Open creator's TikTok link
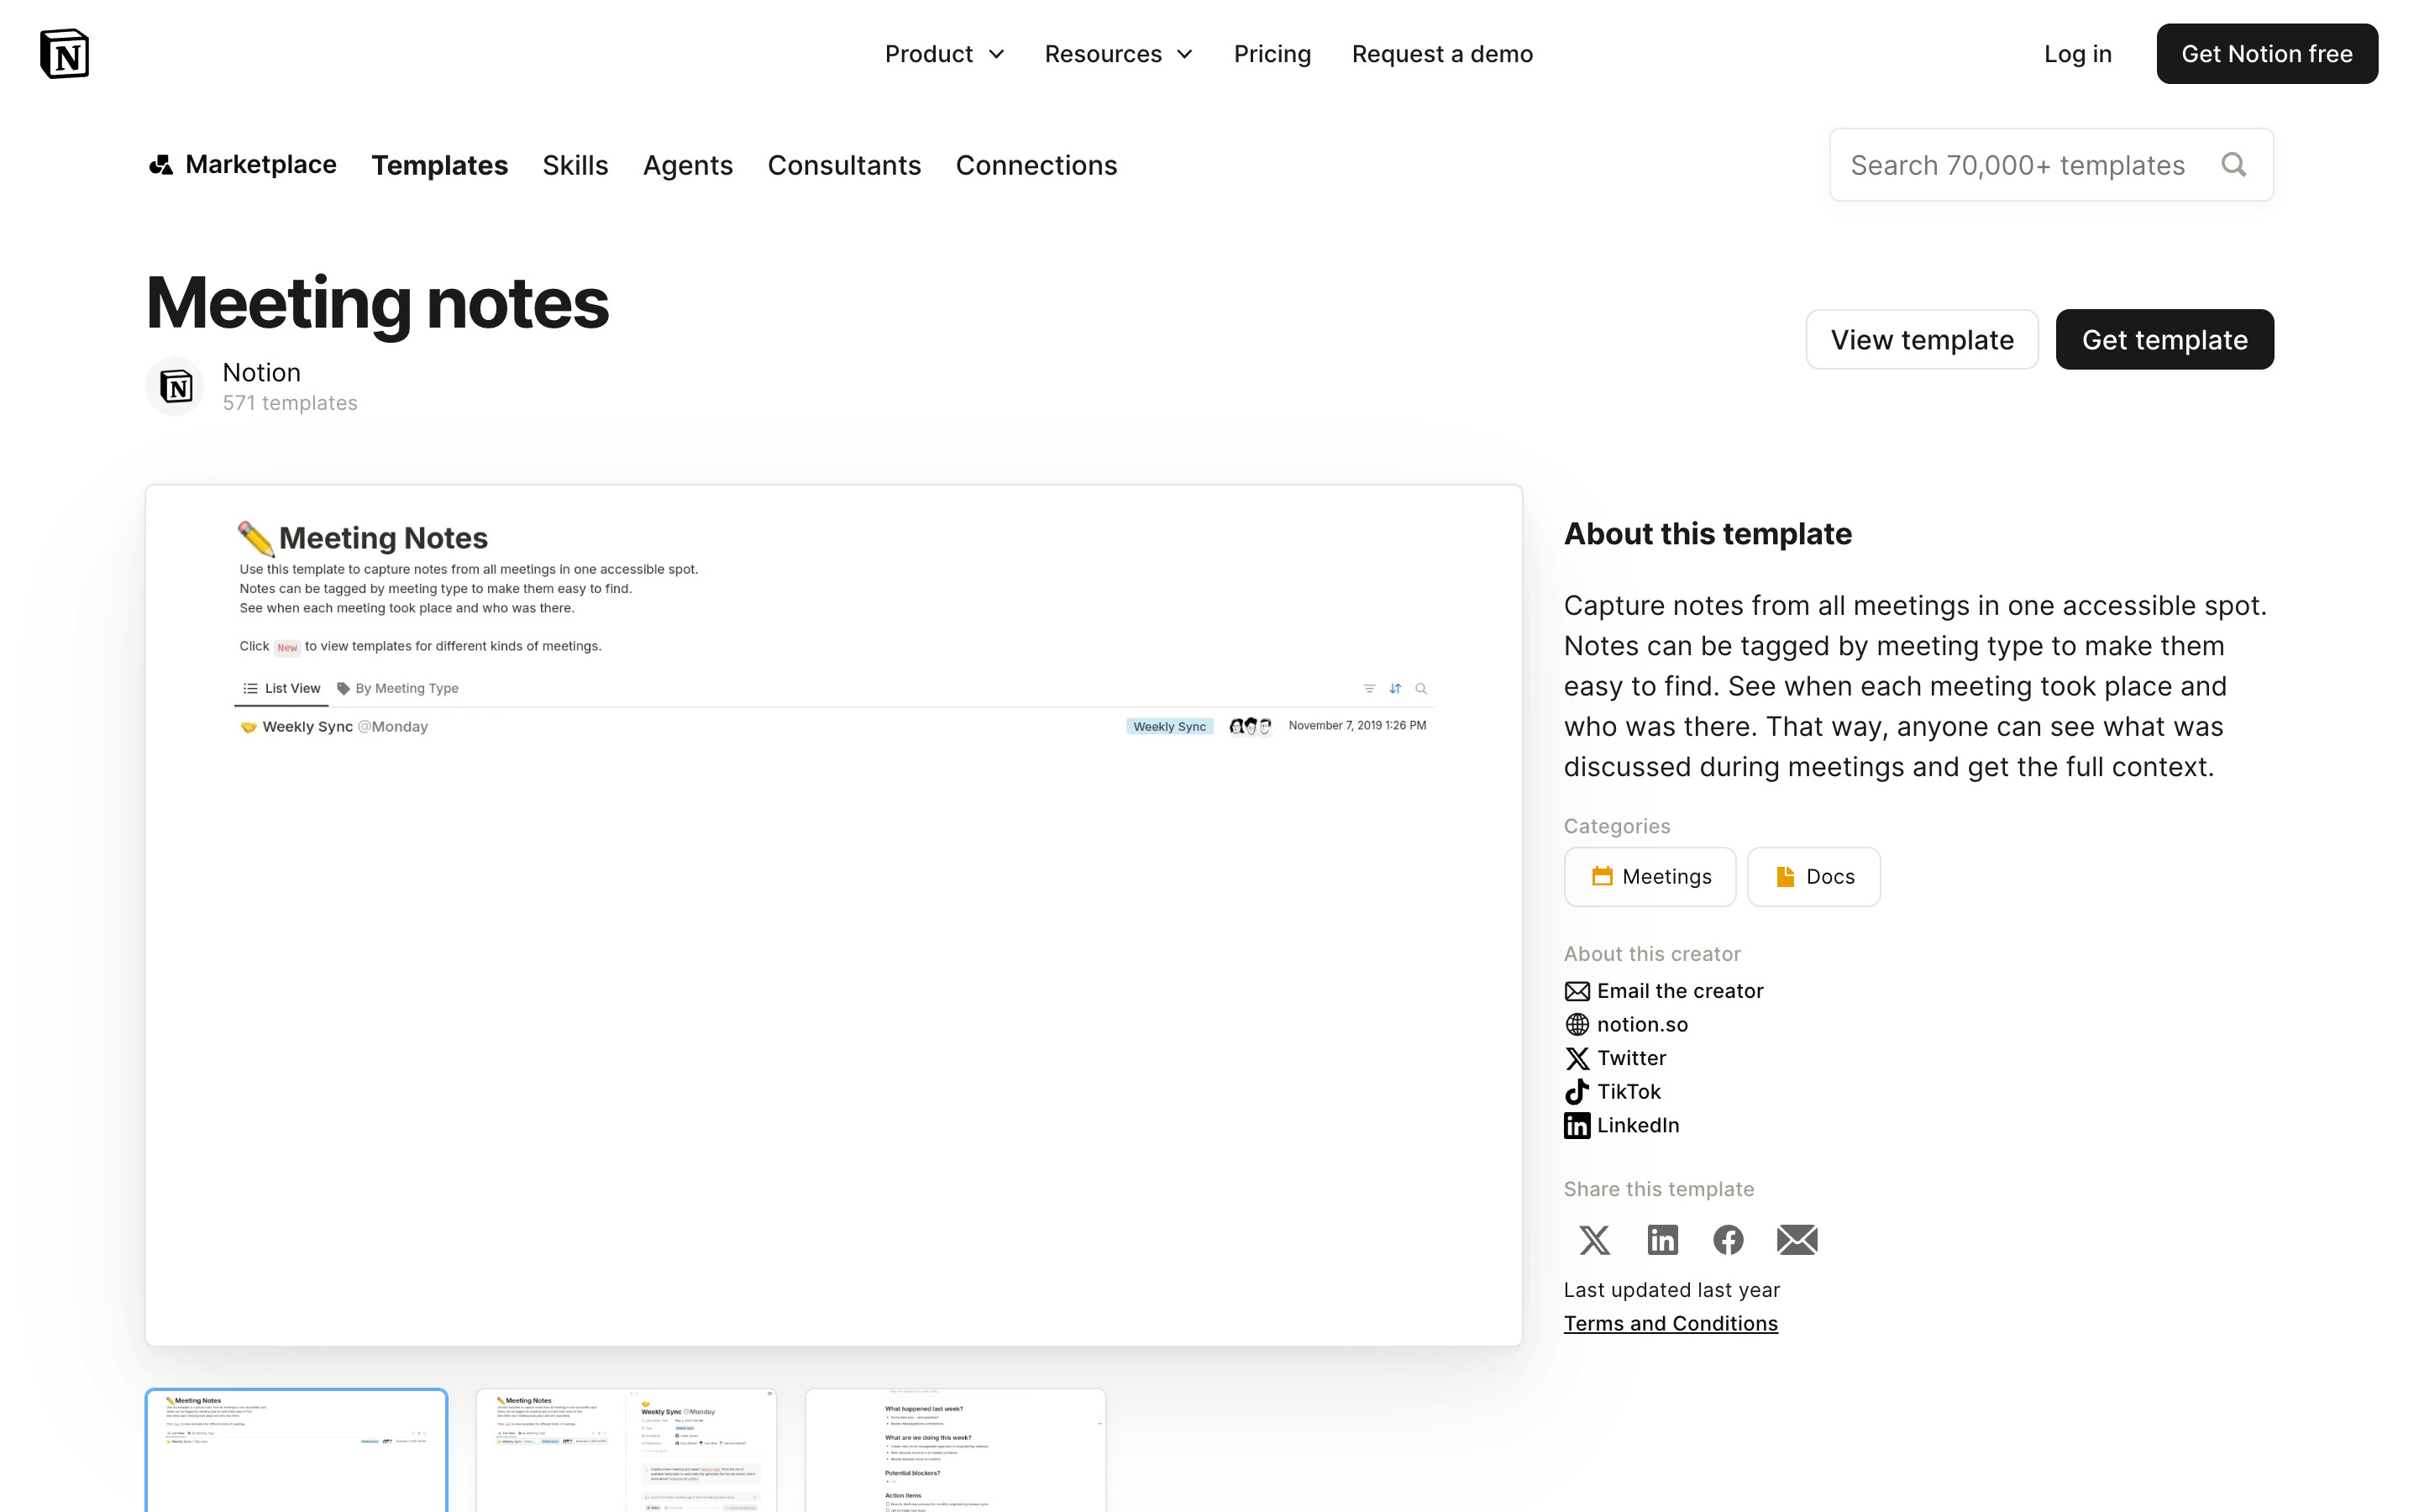2419x1512 pixels. pyautogui.click(x=1629, y=1092)
